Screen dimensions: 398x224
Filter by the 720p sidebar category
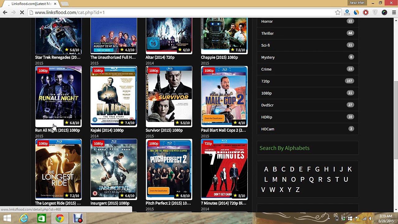tap(308, 81)
